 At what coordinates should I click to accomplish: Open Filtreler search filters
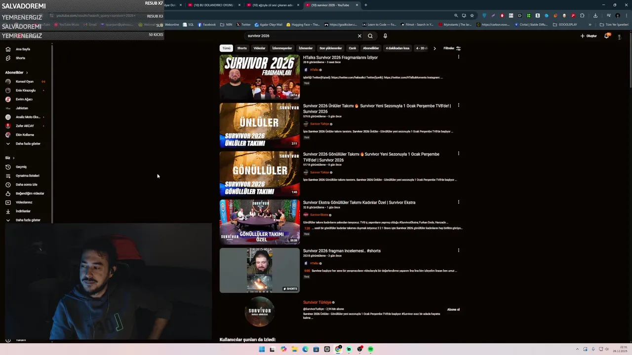(x=452, y=48)
